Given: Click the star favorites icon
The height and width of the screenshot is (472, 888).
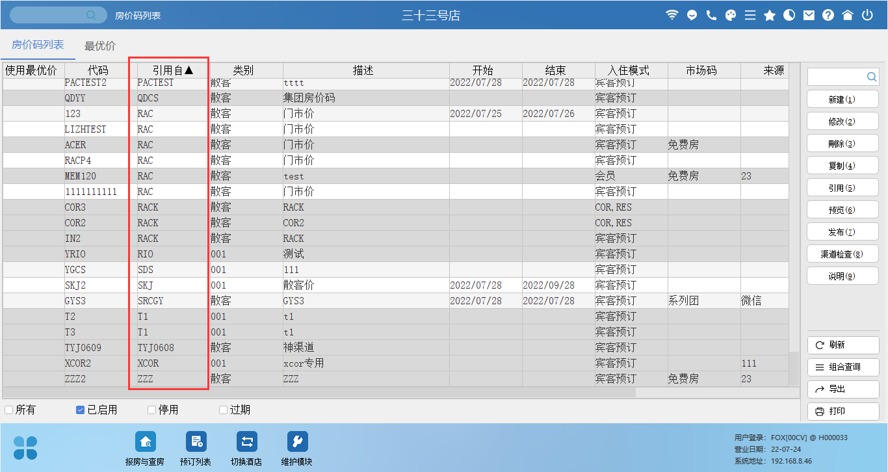Looking at the screenshot, I should point(770,15).
